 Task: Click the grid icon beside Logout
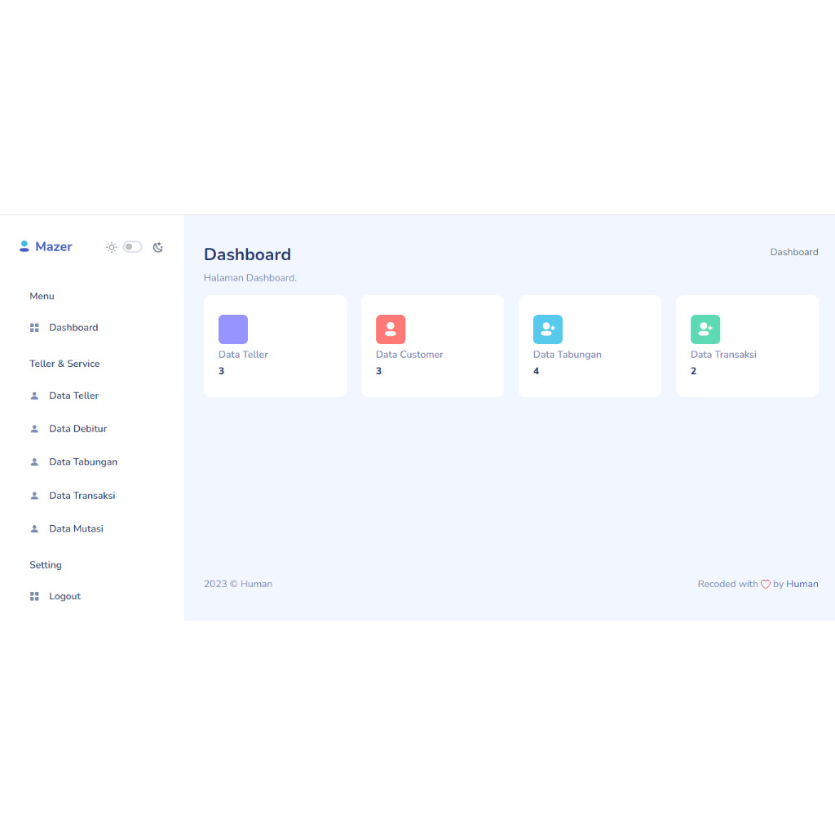tap(34, 596)
